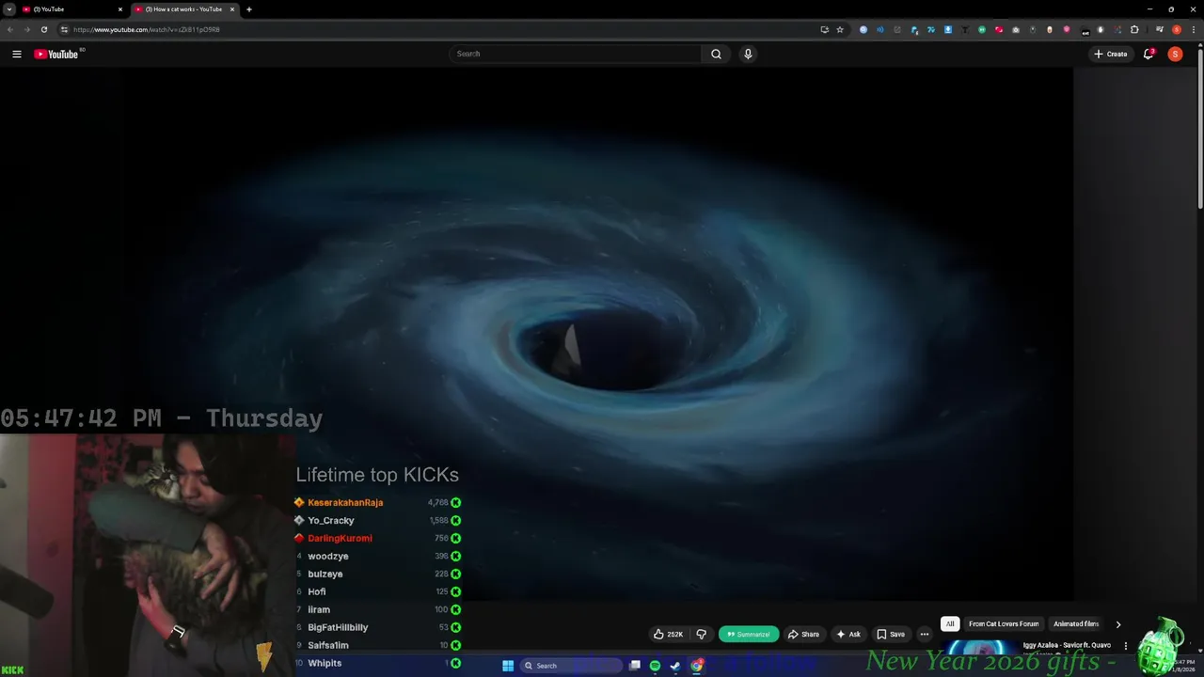Reload the current page

(x=44, y=29)
